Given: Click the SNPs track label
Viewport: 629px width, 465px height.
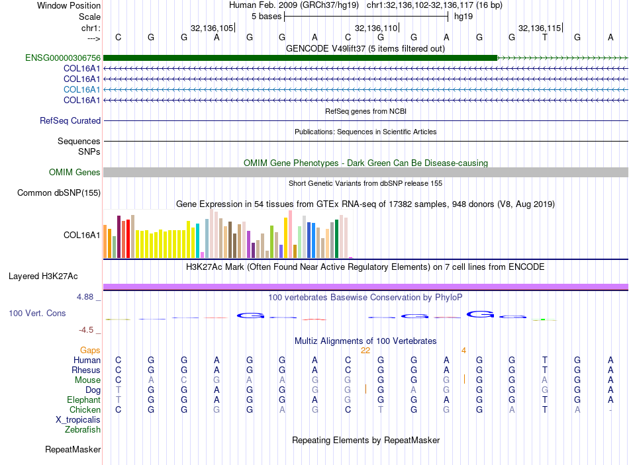Looking at the screenshot, I should click(x=89, y=152).
